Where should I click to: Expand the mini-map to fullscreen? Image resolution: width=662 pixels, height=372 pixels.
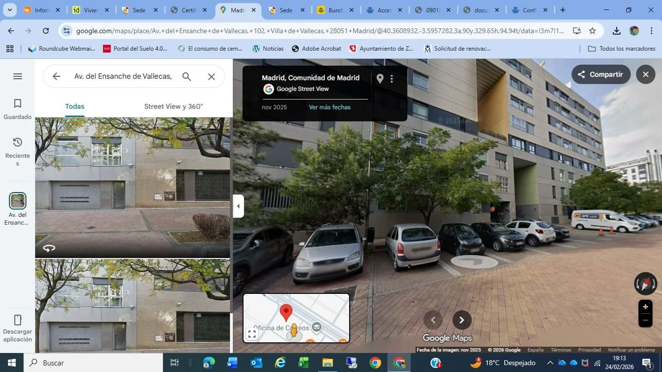coord(252,334)
